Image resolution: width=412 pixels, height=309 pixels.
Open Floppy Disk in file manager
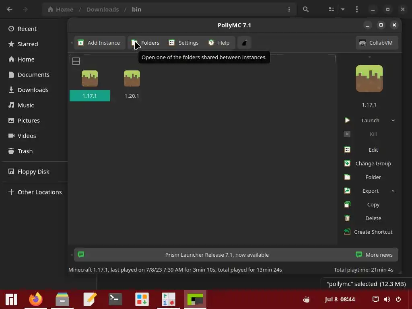(x=34, y=171)
